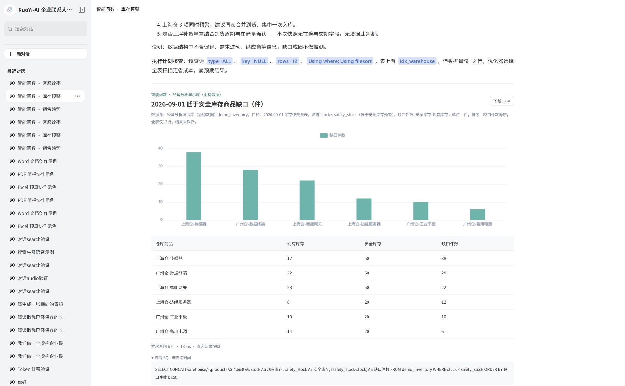Click the key=NULL code tag
Screen dimensions: 625x386
click(x=254, y=61)
